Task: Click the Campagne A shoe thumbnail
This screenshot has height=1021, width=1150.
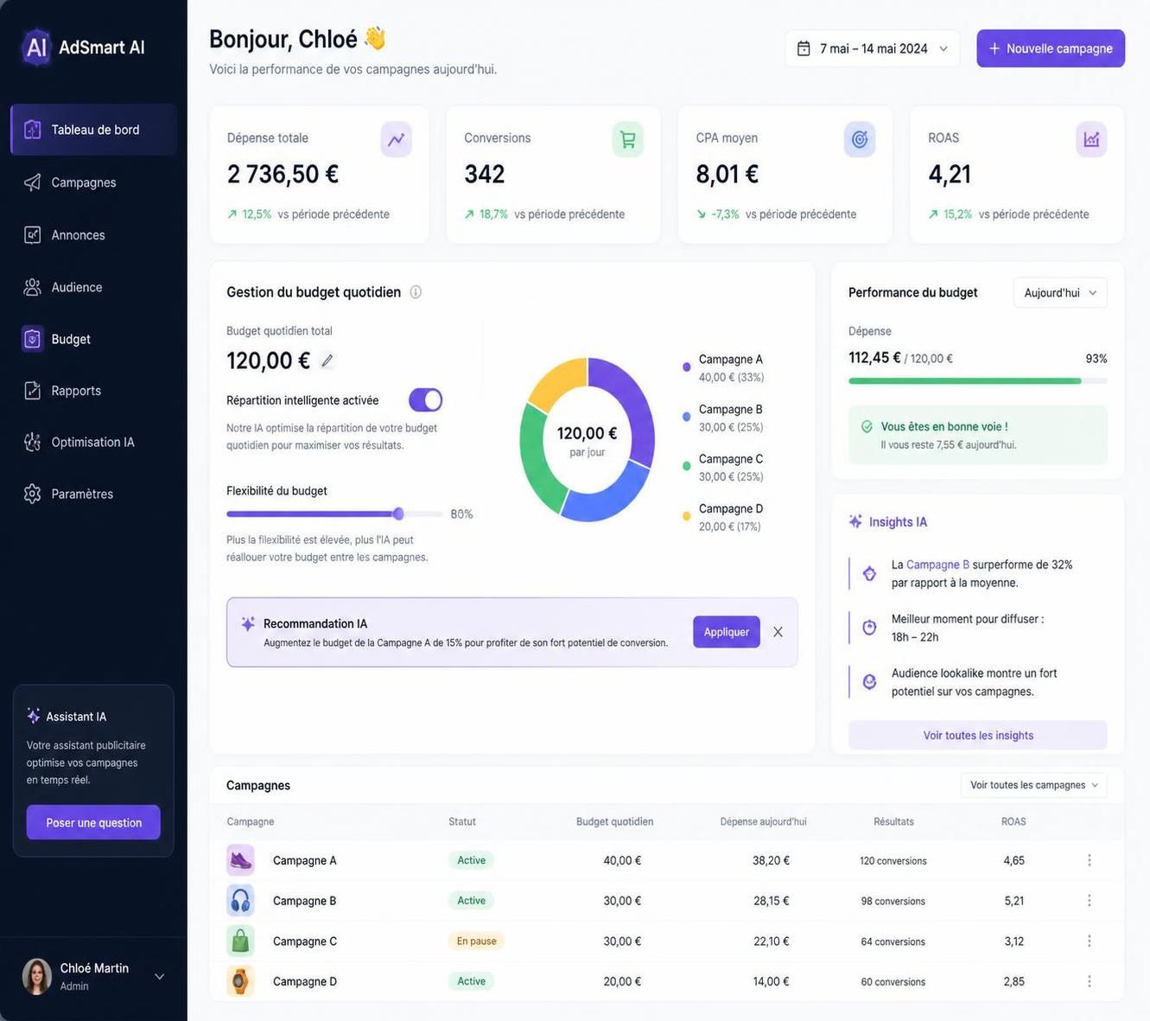Action: pos(240,860)
